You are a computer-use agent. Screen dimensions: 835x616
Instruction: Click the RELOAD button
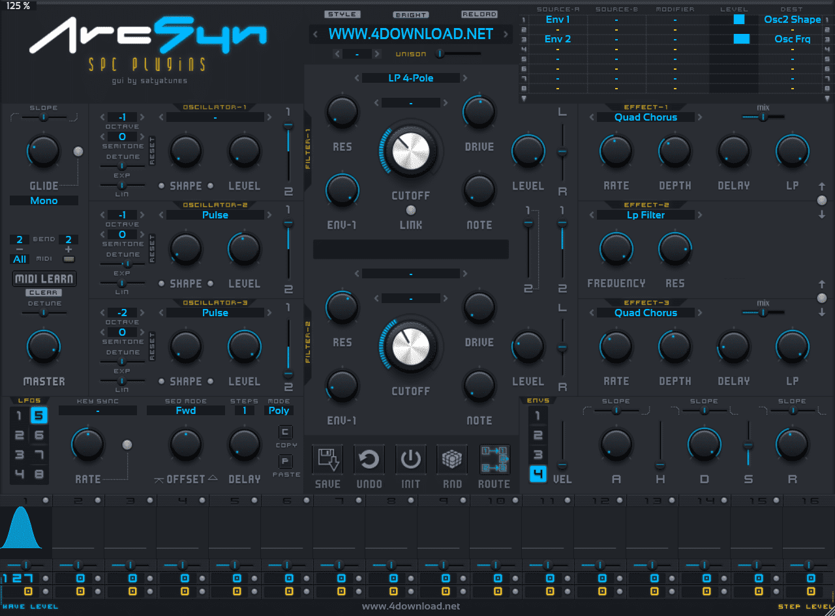(x=479, y=14)
